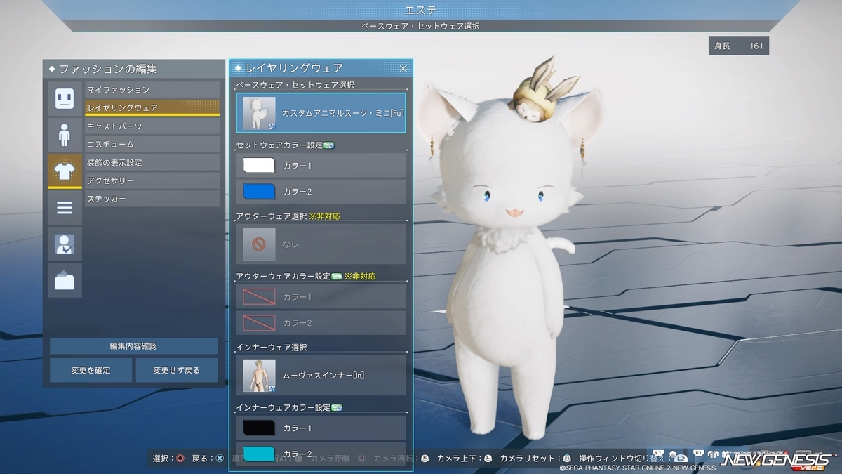
Task: Choose the ムーヴァスインナー innerwear item
Action: pos(321,375)
